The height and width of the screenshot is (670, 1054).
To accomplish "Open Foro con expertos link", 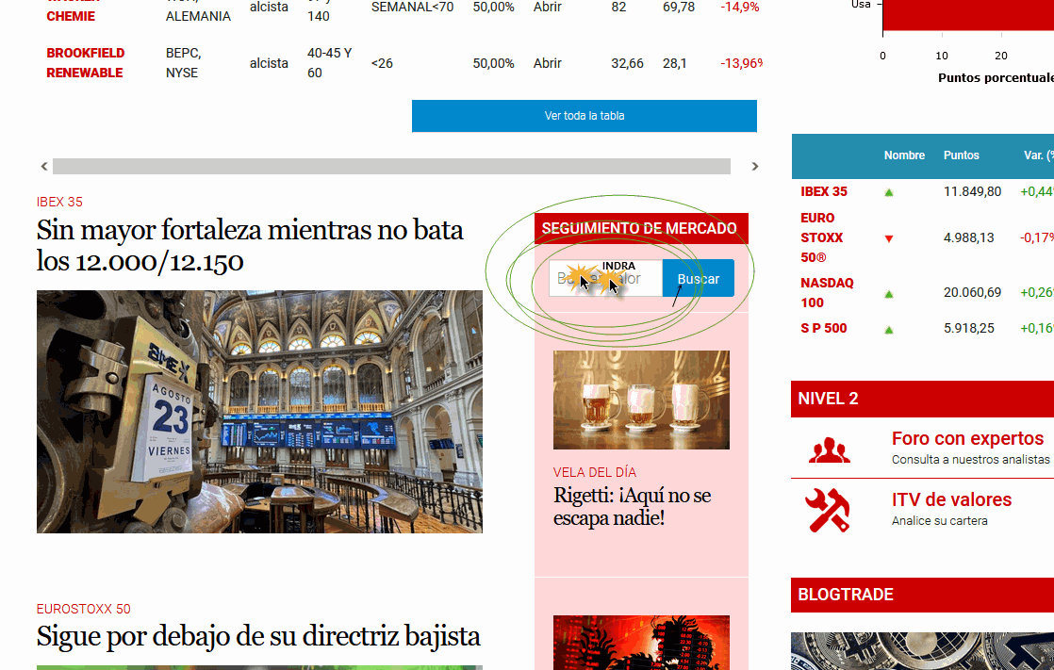I will [x=967, y=438].
